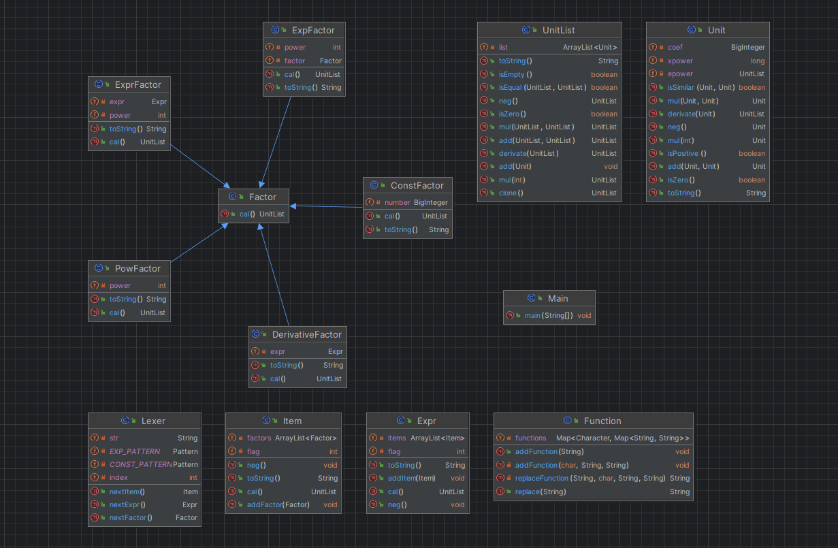Select the UnitList class header
Image resolution: width=838 pixels, height=548 pixels.
pos(549,30)
